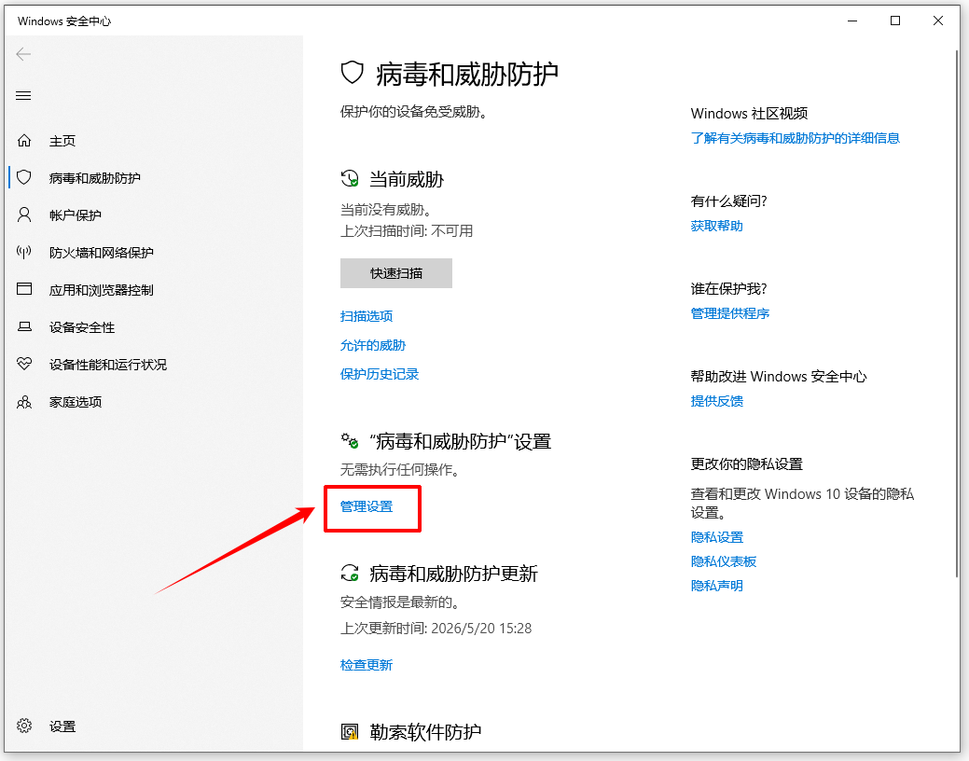This screenshot has width=969, height=761.
Task: Maximize the Windows 安全中心 window
Action: click(x=894, y=21)
